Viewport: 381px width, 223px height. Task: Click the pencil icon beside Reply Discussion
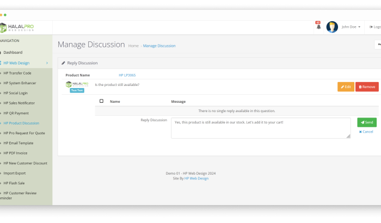(63, 63)
